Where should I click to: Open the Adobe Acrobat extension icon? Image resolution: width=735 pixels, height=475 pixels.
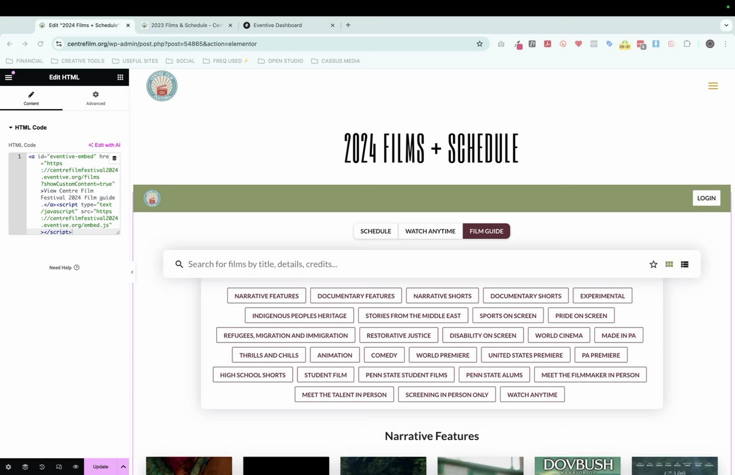tap(548, 44)
